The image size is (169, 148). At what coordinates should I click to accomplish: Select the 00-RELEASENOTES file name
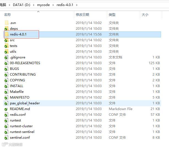[25, 63]
